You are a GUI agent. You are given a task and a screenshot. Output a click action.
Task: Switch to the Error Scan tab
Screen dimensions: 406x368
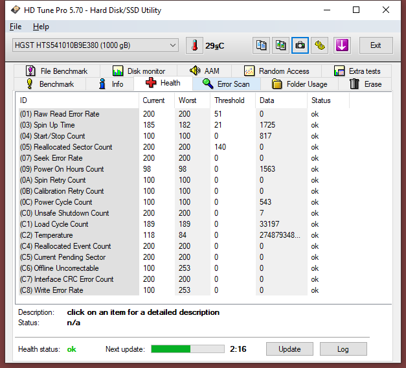(226, 84)
